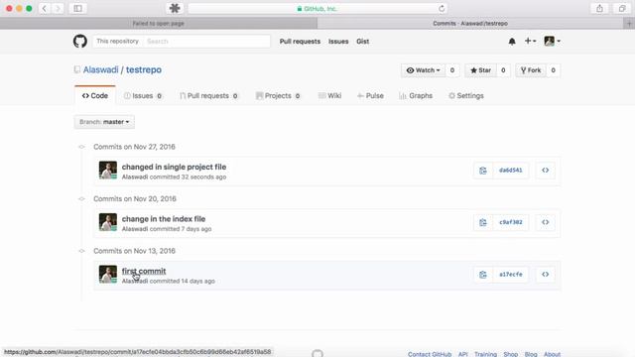Viewport: 635px width, 357px height.
Task: Open Pull requests in the top navigation
Action: point(300,42)
